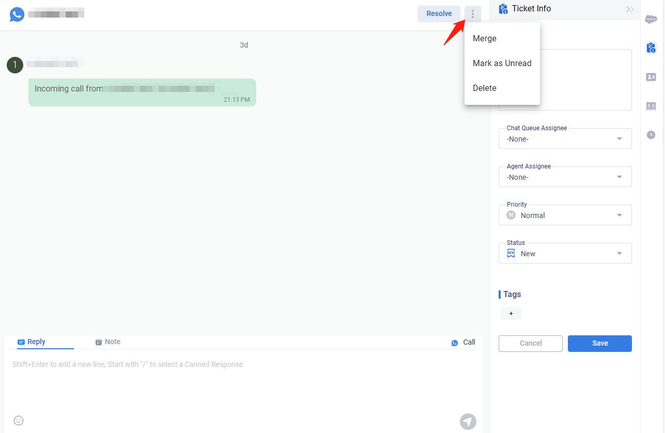
Task: Open the Status dropdown showing New
Action: [565, 254]
